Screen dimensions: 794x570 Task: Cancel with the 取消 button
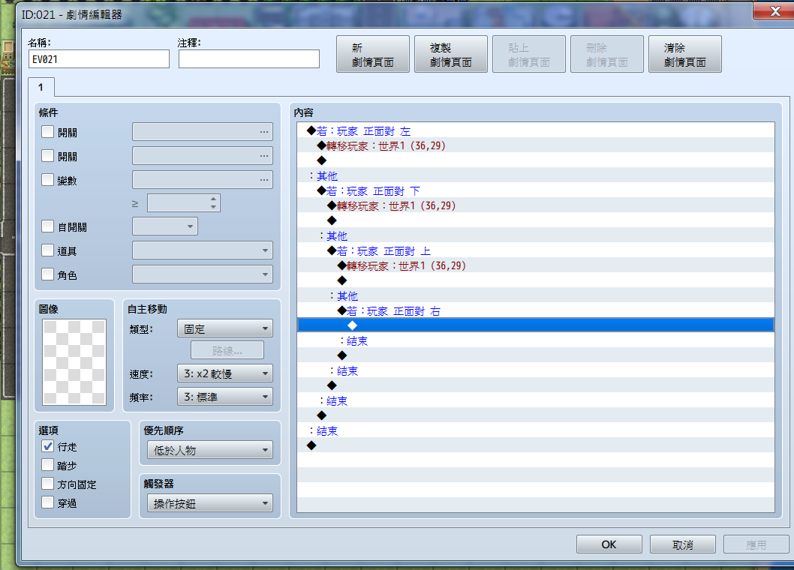[x=683, y=544]
